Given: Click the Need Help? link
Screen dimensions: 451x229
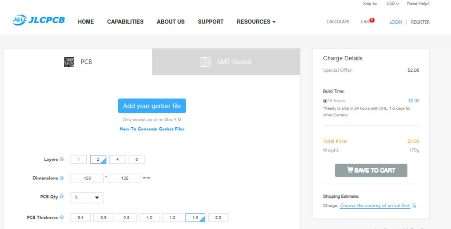Looking at the screenshot, I should [418, 4].
